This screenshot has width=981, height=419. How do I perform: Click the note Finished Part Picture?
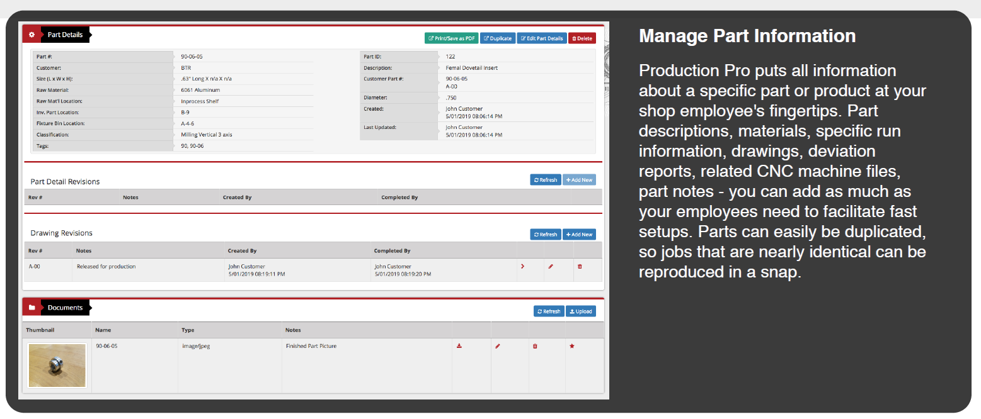[x=311, y=346]
